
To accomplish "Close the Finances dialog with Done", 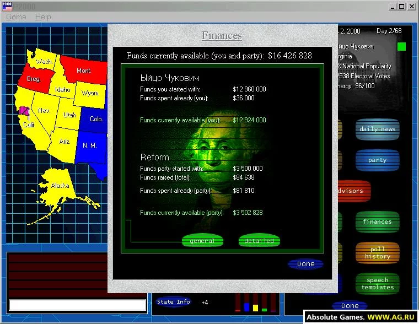I will click(305, 264).
